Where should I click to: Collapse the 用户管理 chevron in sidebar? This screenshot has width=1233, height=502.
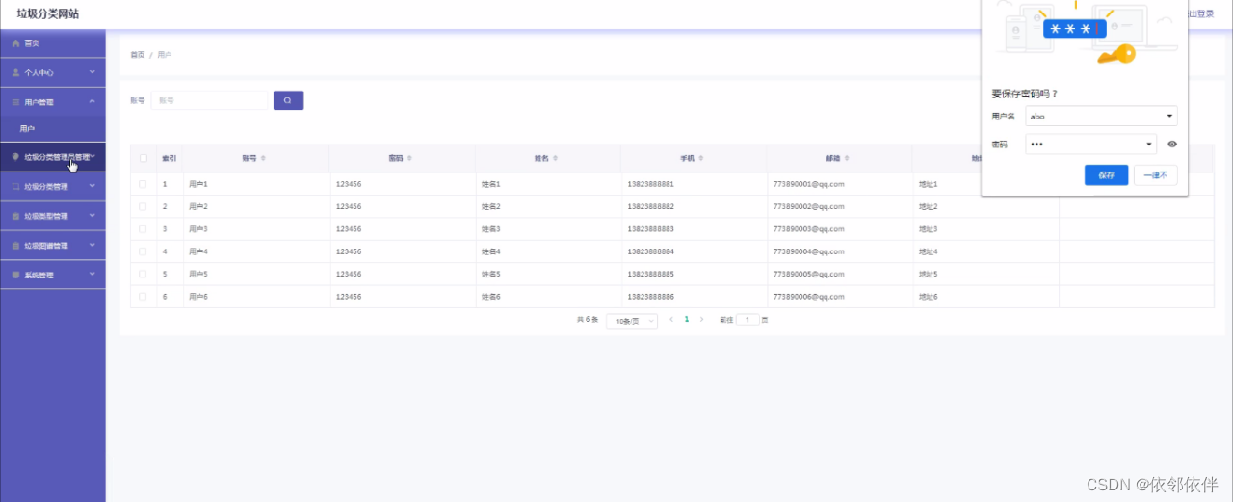[x=92, y=101]
